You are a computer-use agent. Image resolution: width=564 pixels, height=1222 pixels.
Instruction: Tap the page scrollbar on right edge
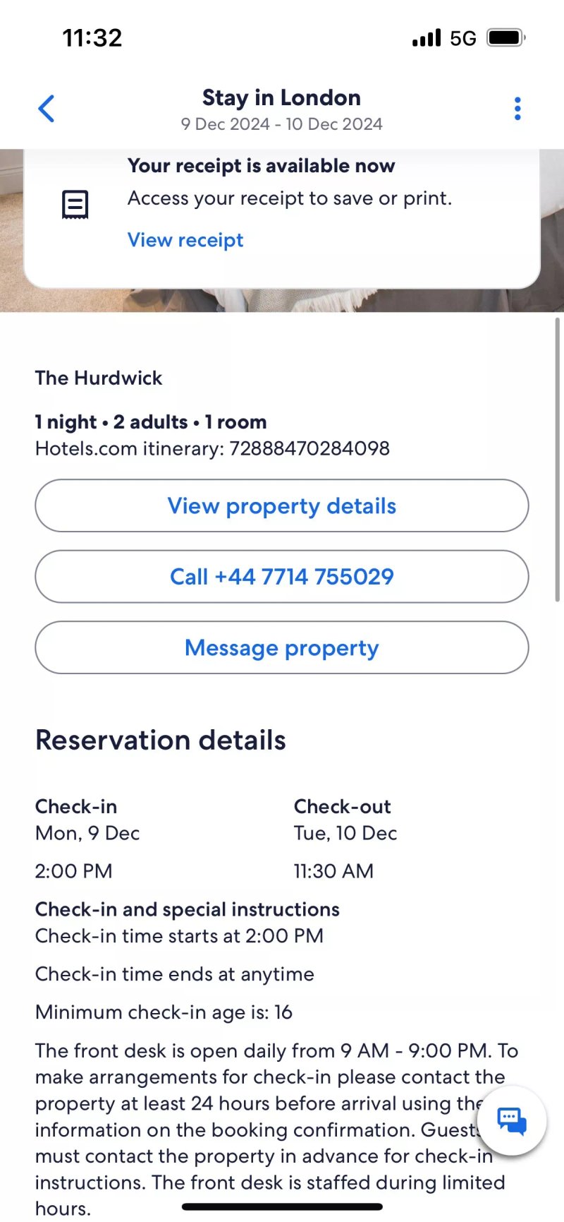pos(558,459)
